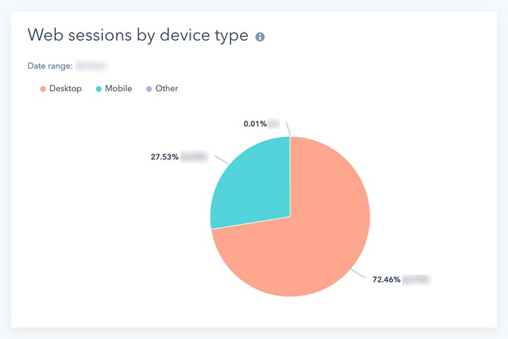
Task: Click the info icon beside the chart title
Action: 260,37
